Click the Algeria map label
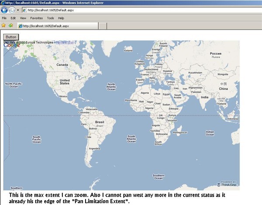 (145, 93)
